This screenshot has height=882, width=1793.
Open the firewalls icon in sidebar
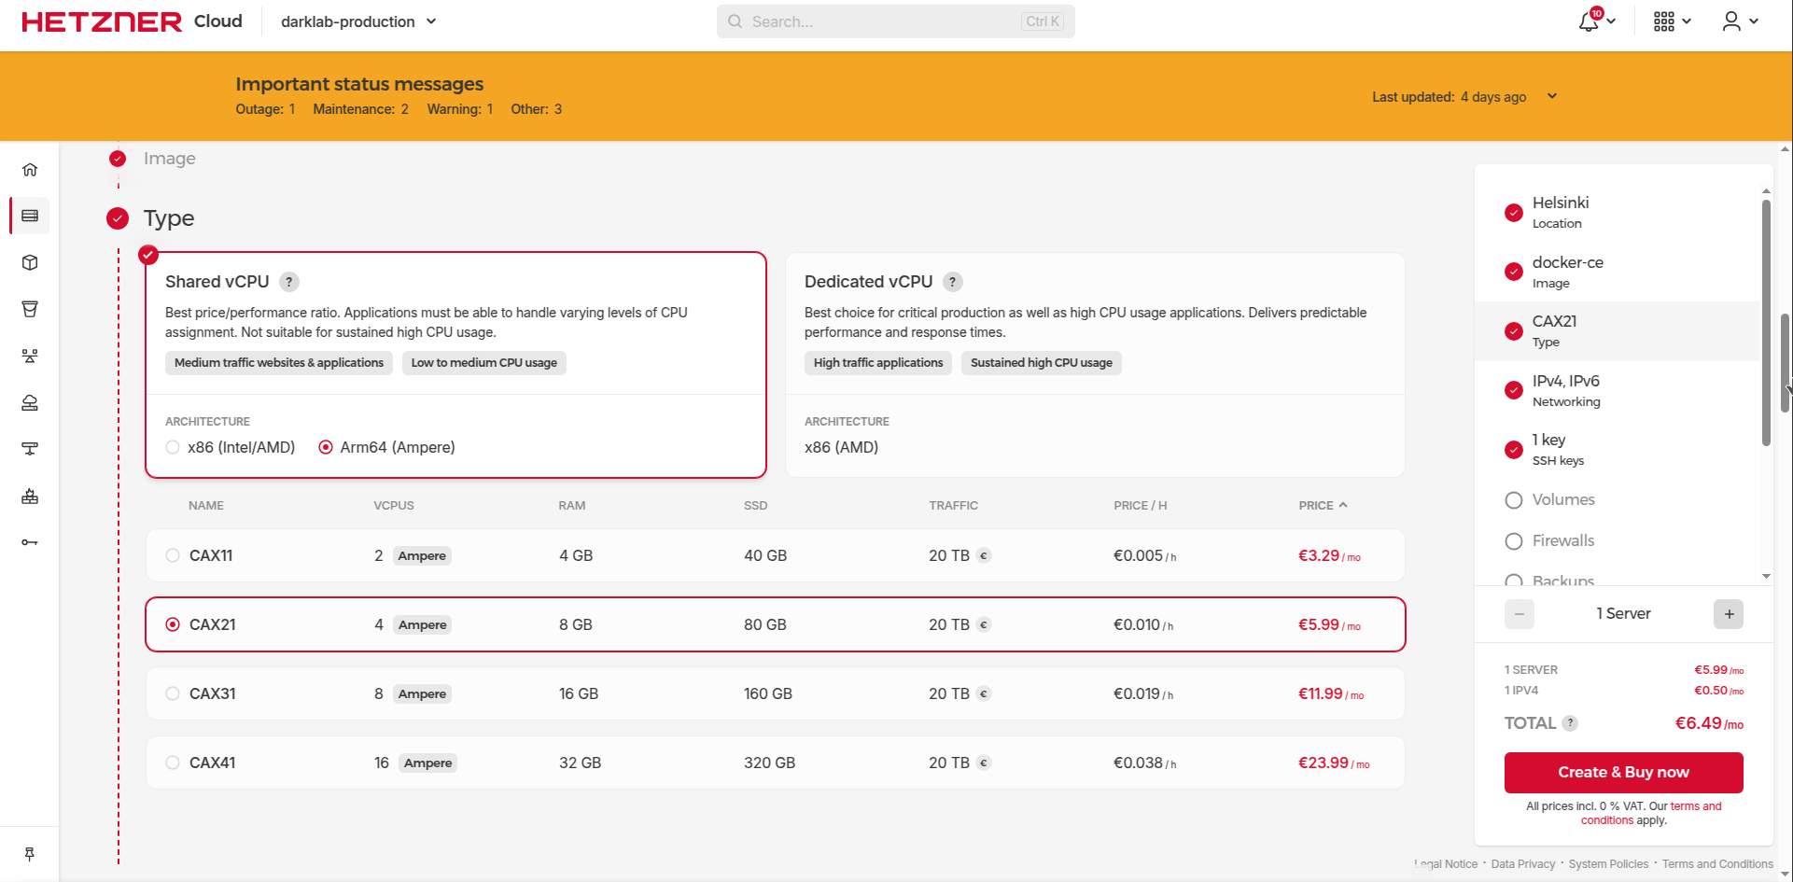(x=30, y=496)
